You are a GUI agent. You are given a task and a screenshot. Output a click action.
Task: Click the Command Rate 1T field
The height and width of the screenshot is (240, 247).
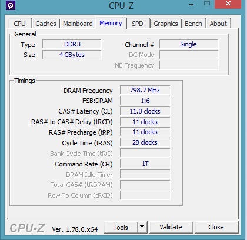(x=145, y=164)
